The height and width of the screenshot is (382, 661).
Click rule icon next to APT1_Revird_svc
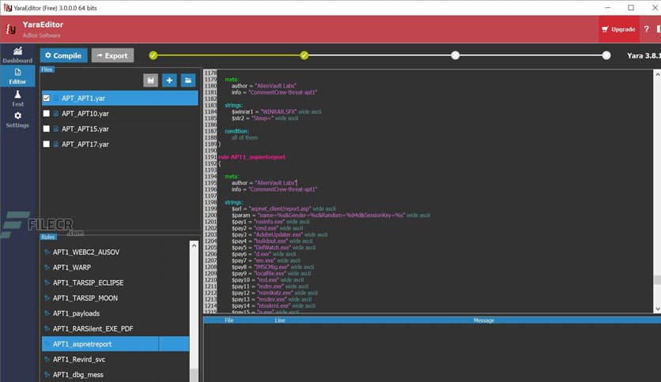click(47, 359)
